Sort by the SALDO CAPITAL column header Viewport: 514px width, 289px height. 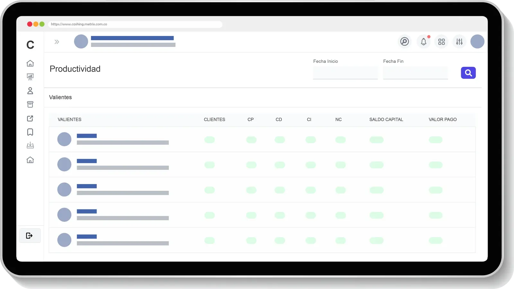[386, 119]
